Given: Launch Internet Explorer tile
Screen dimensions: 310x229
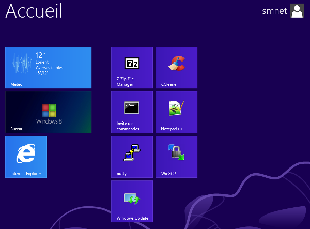Looking at the screenshot, I should click(26, 157).
